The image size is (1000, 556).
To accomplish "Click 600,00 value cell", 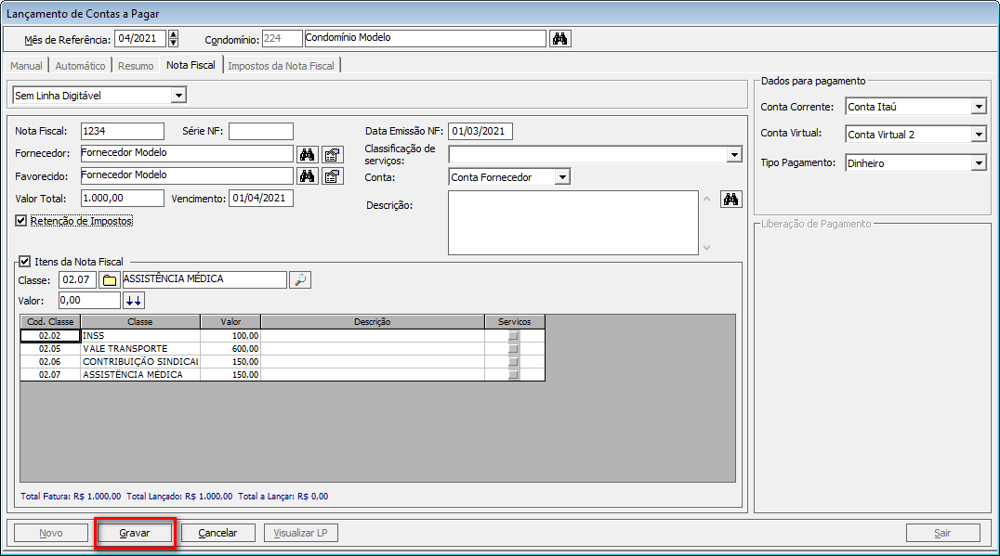I will tap(230, 349).
